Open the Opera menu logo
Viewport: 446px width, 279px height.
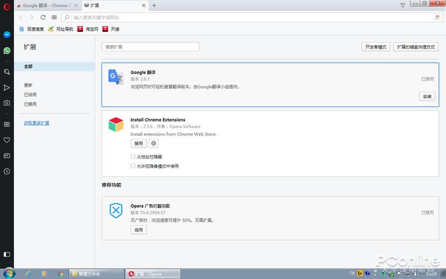coord(6,6)
